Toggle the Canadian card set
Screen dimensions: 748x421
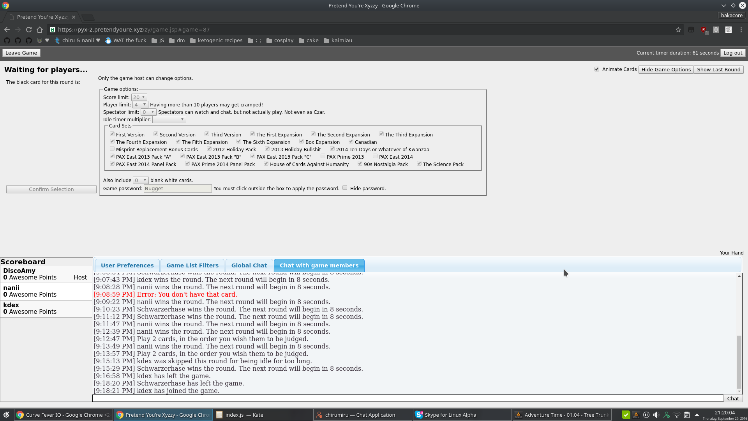click(x=351, y=142)
